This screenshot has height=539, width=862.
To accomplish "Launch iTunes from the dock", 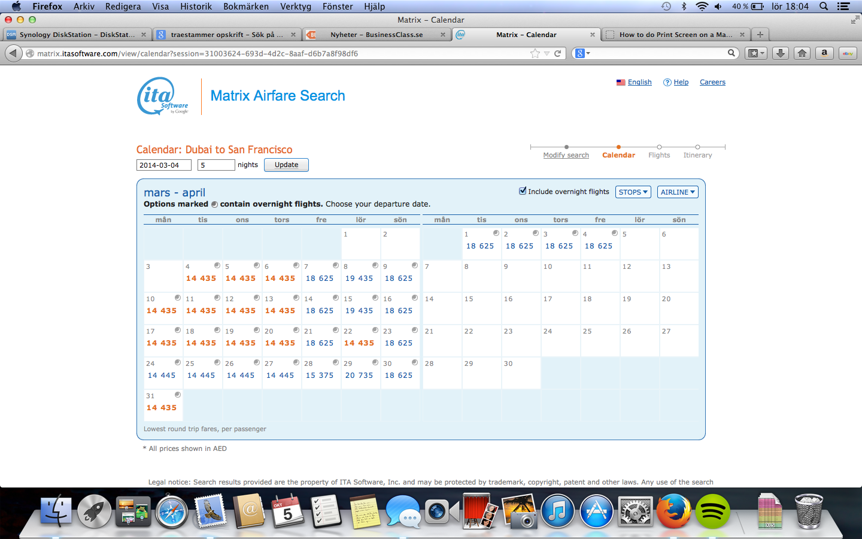I will [557, 512].
